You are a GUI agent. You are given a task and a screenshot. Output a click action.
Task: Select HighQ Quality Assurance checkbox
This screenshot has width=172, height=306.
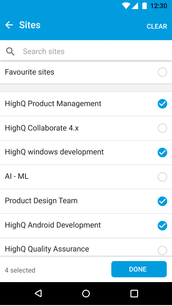(162, 250)
